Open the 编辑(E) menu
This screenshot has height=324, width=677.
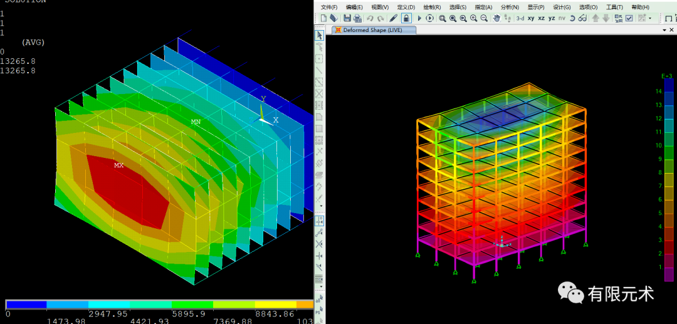[354, 7]
